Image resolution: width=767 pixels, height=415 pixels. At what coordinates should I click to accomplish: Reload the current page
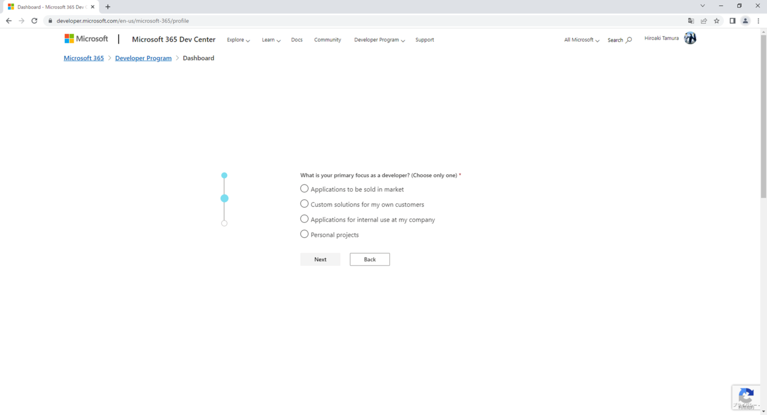point(34,21)
